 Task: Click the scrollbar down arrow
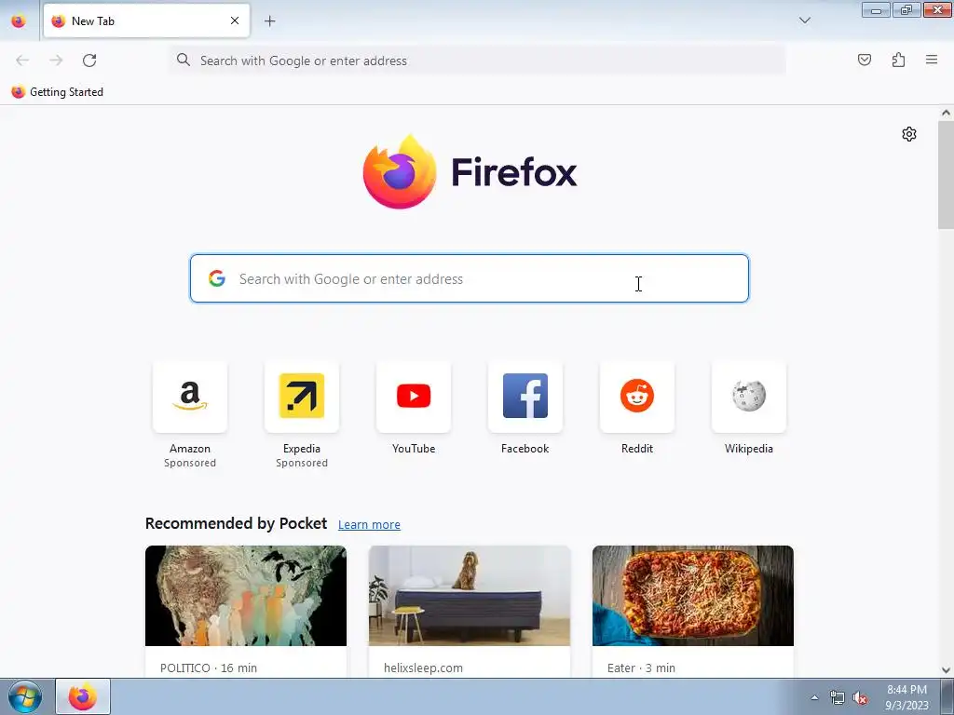946,670
